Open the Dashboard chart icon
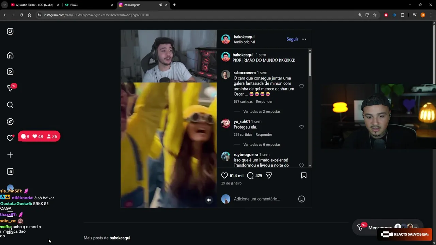436x245 pixels. (x=10, y=171)
